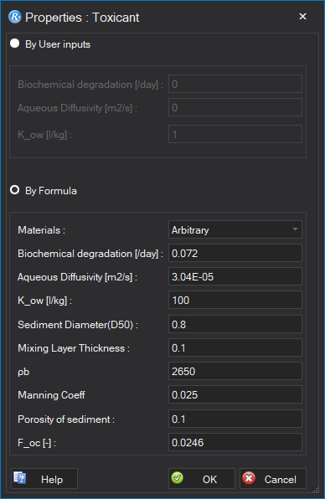This screenshot has width=325, height=499.
Task: Click the 'Sediment Diameter(D50) :' label
Action: click(x=78, y=325)
